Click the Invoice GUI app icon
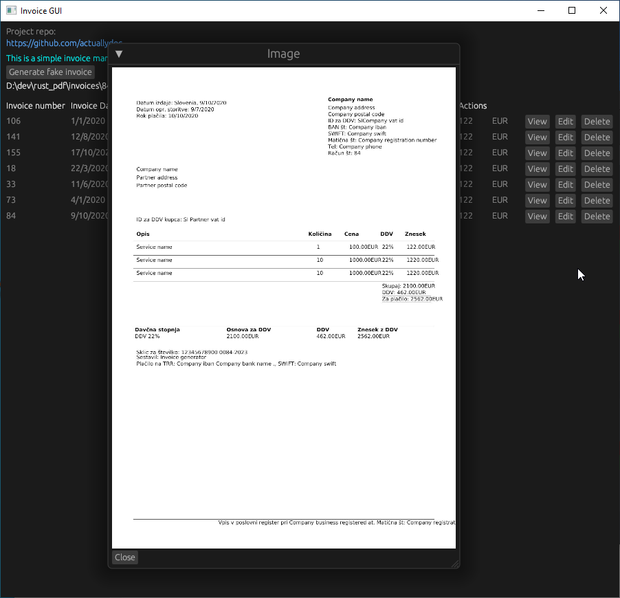Screen dimensions: 620x598 pyautogui.click(x=11, y=11)
